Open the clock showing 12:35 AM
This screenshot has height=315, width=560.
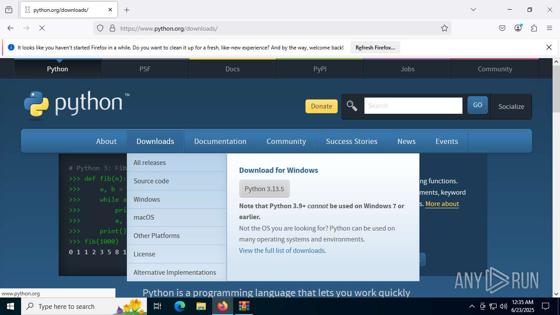coord(522,306)
